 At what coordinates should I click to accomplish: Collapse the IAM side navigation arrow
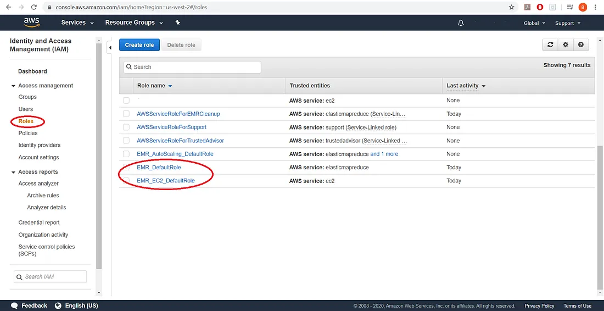tap(110, 48)
